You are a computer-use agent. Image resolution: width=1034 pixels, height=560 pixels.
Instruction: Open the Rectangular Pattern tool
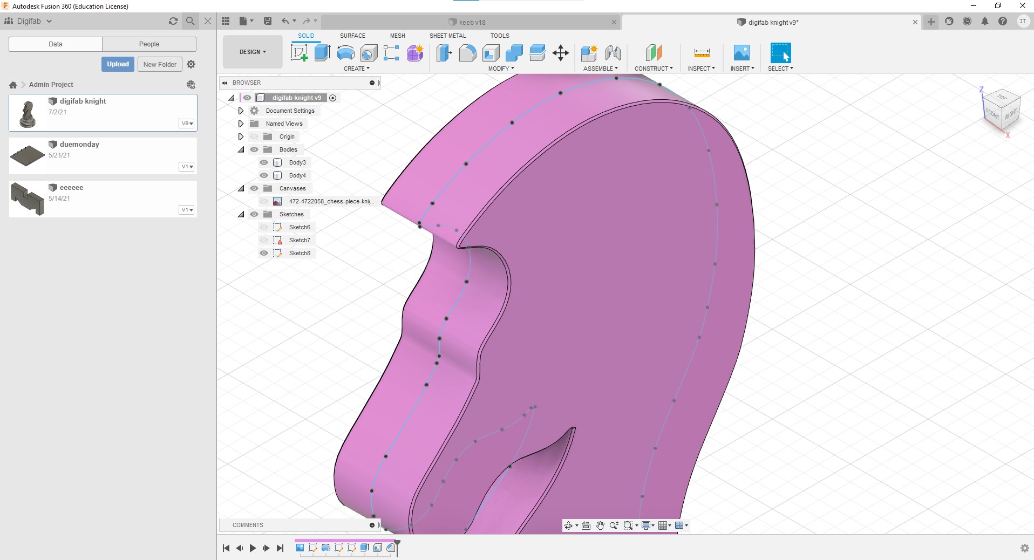[x=391, y=53]
